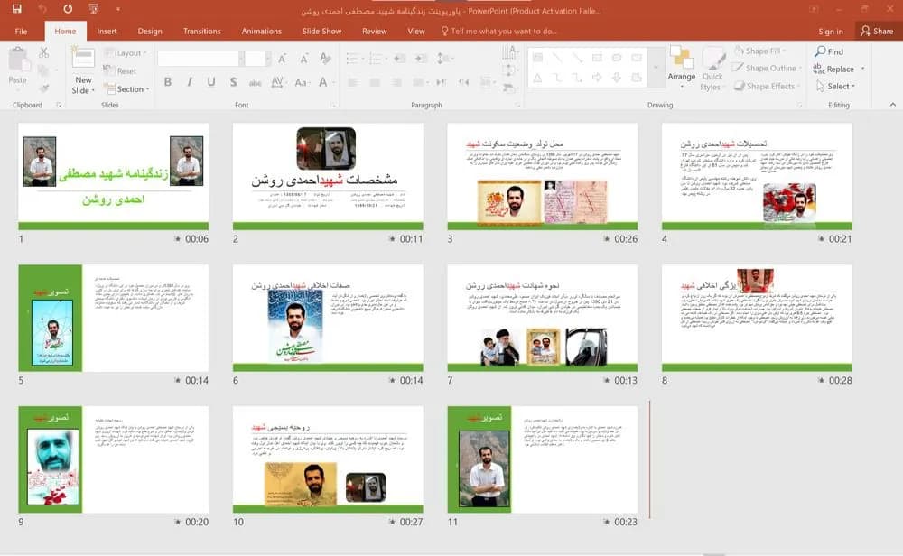Toggle Underline formatting
Viewport: 903px width, 556px height.
click(x=211, y=82)
